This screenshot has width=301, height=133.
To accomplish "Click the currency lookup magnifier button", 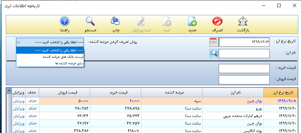I will (214, 53).
